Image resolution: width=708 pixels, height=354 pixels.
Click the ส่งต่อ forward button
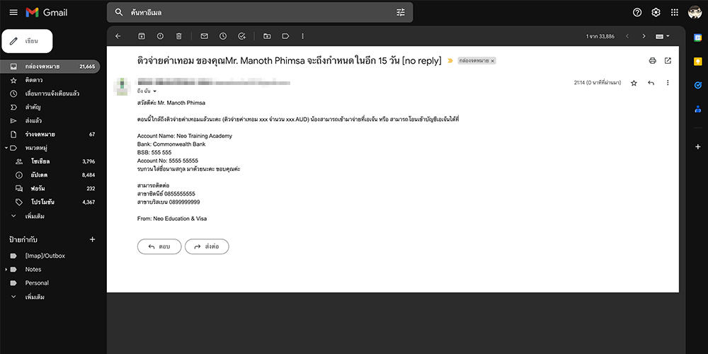tap(207, 246)
